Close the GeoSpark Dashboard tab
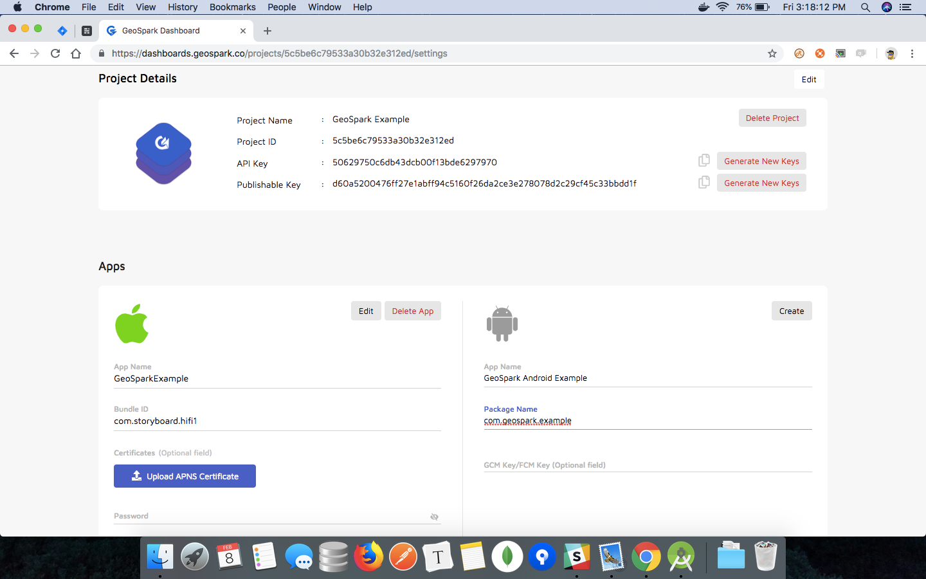Viewport: 926px width, 579px height. click(243, 31)
